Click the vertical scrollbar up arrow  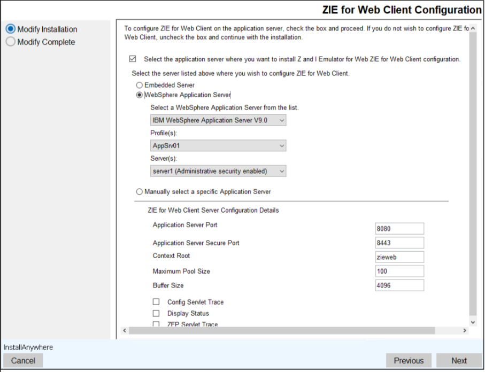tap(473, 28)
